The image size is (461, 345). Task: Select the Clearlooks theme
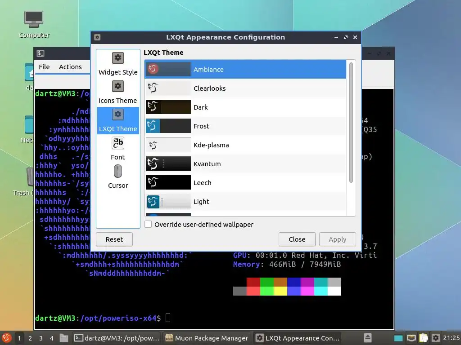[245, 88]
